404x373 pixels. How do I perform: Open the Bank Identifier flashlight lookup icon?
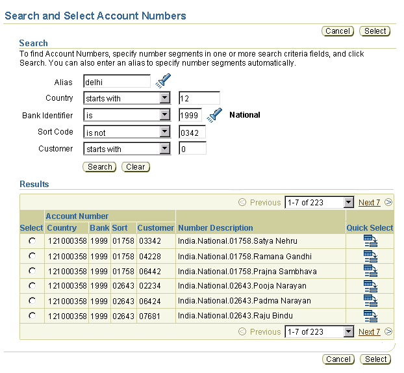(214, 115)
